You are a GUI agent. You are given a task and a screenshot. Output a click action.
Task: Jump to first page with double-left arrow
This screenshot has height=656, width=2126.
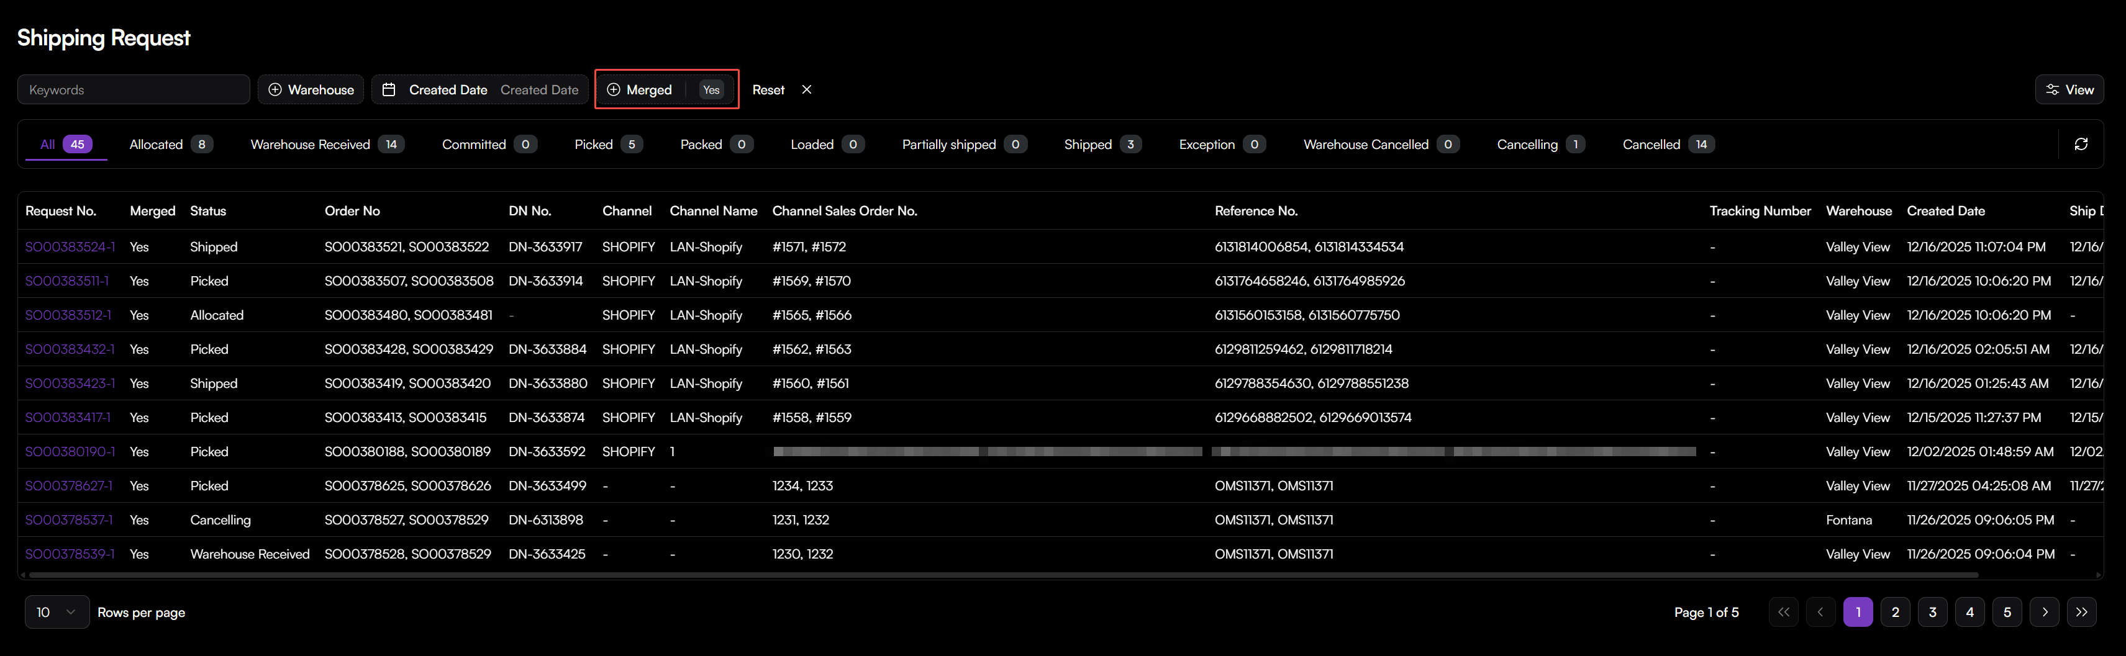[x=1783, y=613]
